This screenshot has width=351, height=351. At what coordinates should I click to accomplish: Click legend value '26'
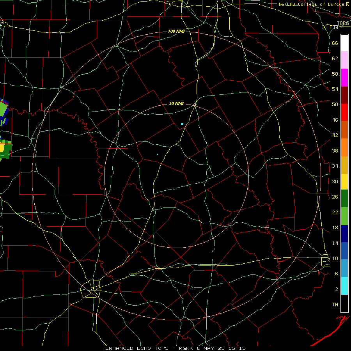point(335,197)
